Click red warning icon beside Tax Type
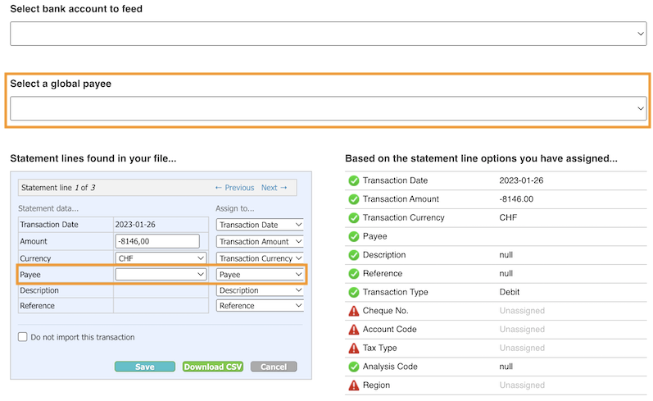Viewport: 653px width, 401px height. [354, 348]
